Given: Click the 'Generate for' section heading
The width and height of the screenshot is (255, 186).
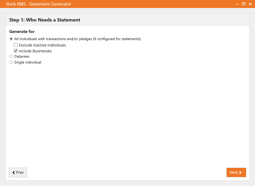Looking at the screenshot, I should (22, 31).
